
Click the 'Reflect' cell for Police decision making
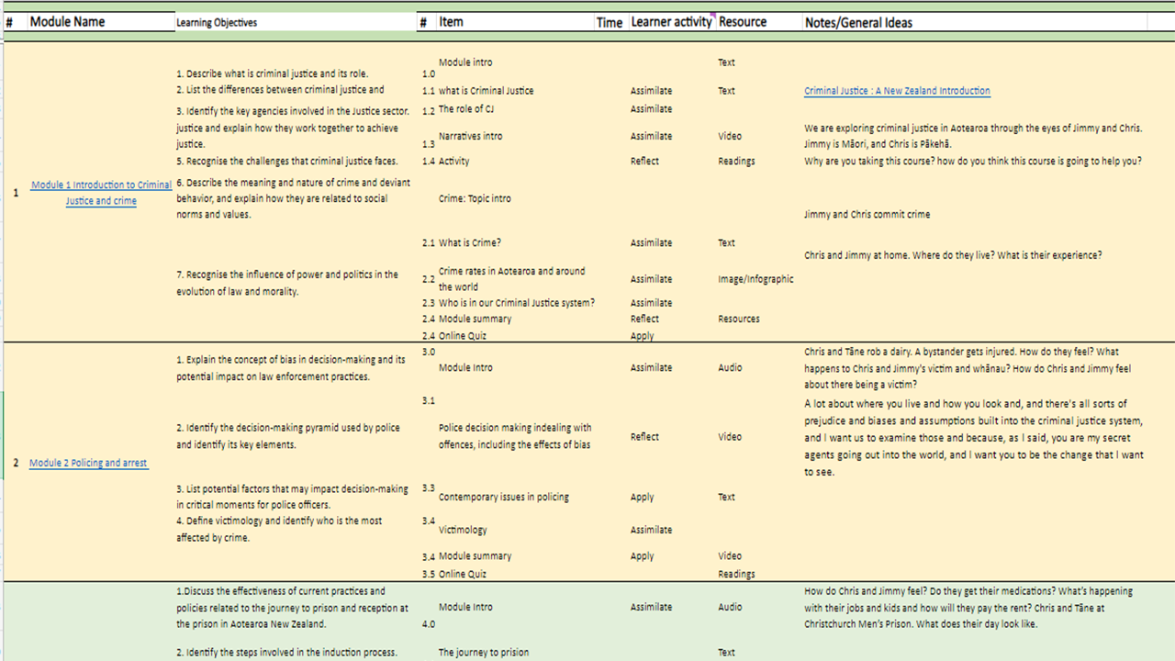point(644,437)
